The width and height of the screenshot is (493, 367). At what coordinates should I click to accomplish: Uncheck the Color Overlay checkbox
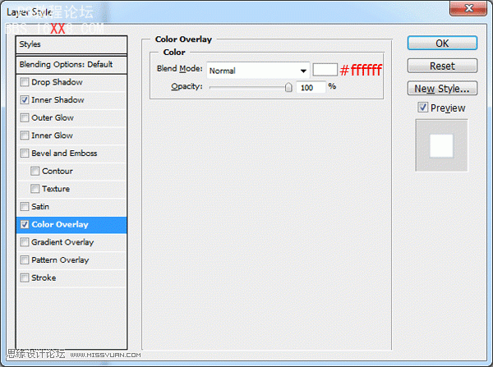(x=24, y=224)
